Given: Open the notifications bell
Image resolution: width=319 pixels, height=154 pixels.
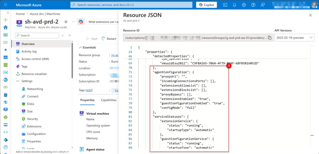Looking at the screenshot, I should point(234,5).
